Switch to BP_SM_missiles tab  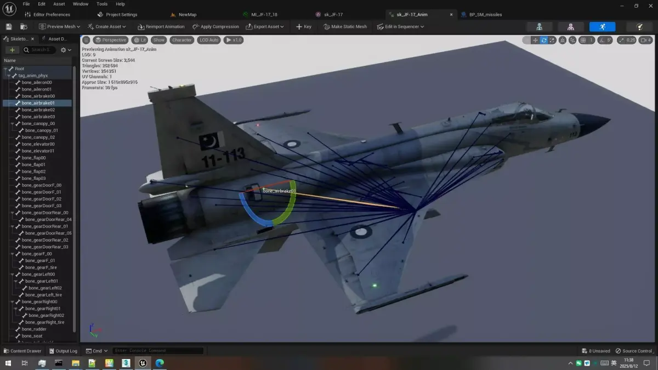pos(481,14)
